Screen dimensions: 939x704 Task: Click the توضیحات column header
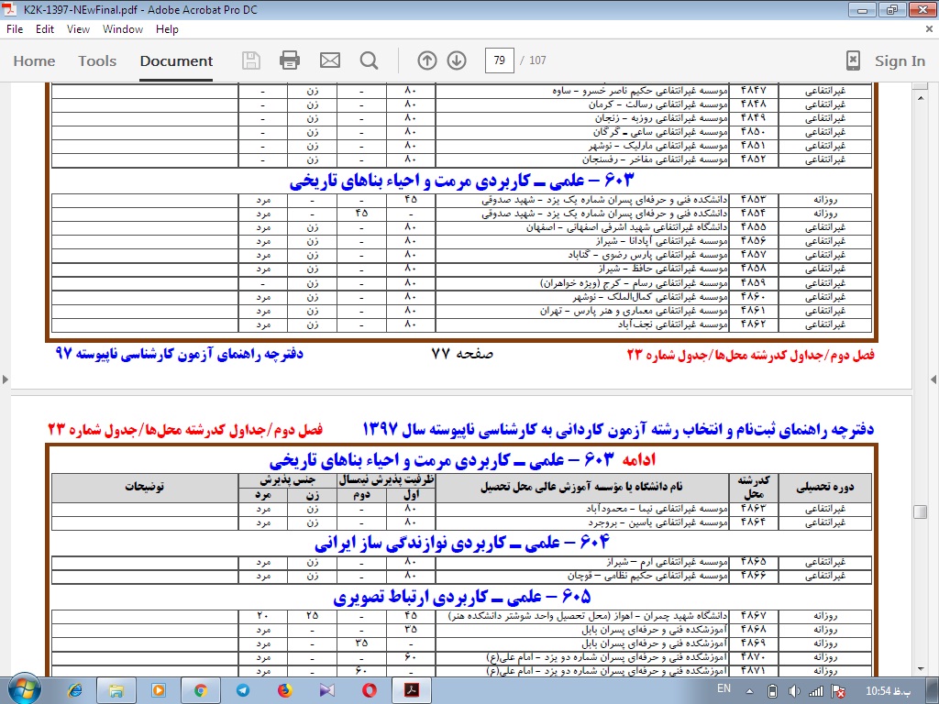(x=144, y=487)
